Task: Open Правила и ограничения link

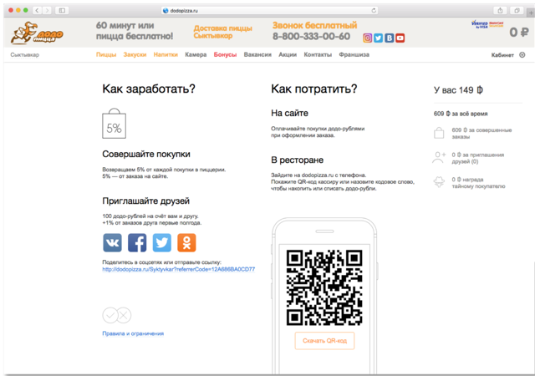Action: click(x=133, y=333)
